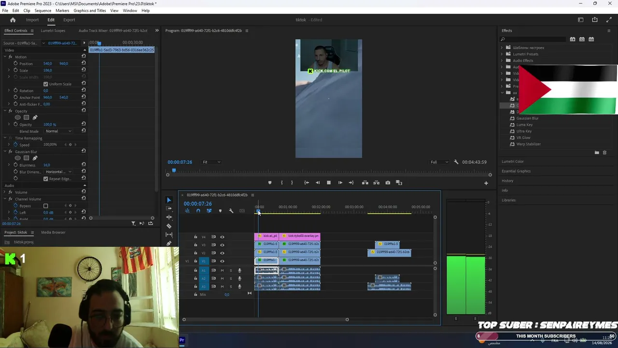618x348 pixels.
Task: Open the Blend Mode dropdown
Action: [x=58, y=131]
